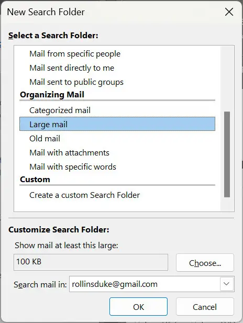
Task: Click the dropdown arrow beside rollinsduke@gmail.com
Action: click(227, 284)
